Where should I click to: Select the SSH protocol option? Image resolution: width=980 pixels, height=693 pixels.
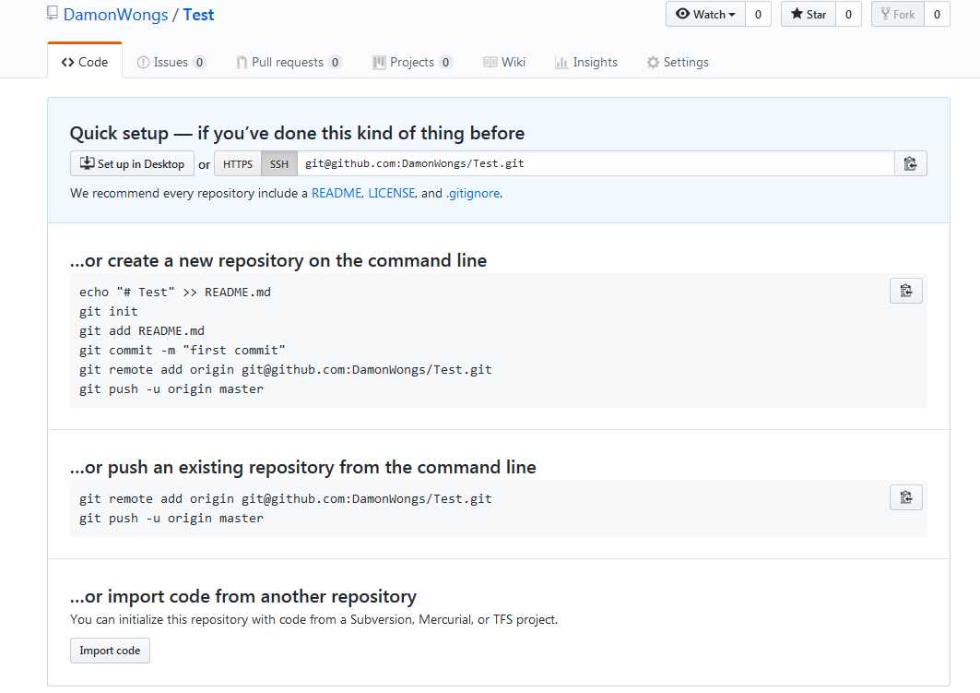(278, 164)
